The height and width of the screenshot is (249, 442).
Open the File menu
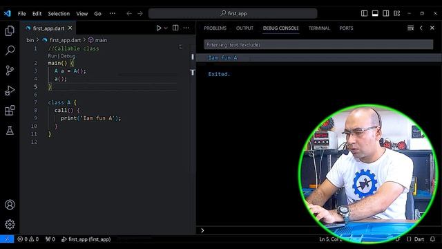point(21,14)
